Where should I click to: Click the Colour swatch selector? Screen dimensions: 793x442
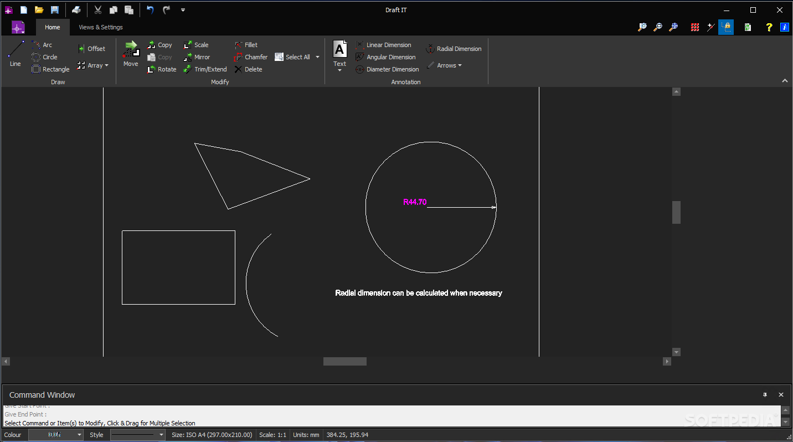[55, 435]
